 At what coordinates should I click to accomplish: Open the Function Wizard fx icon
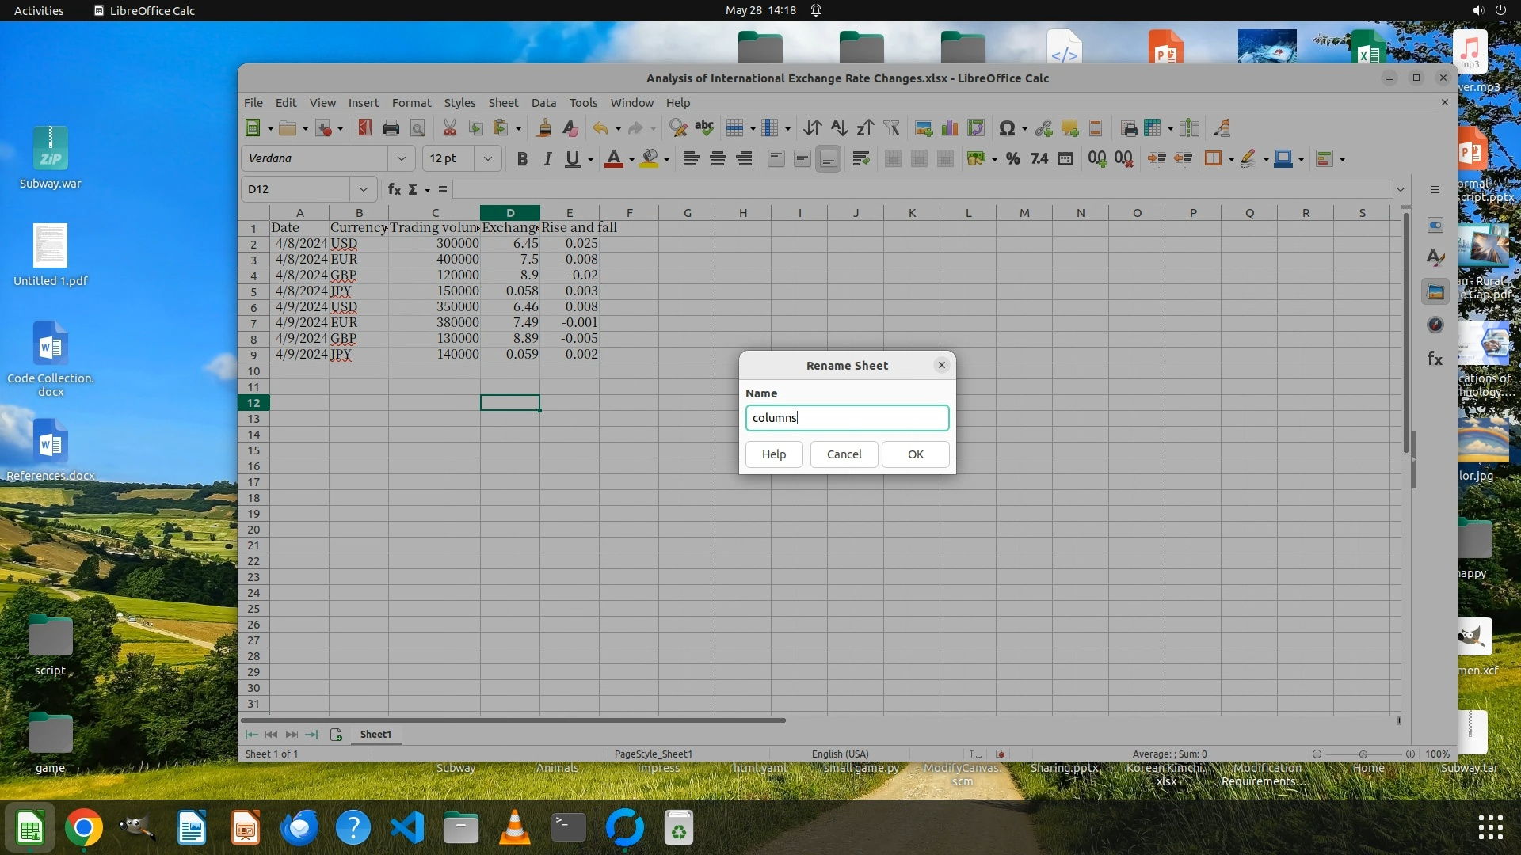394,189
